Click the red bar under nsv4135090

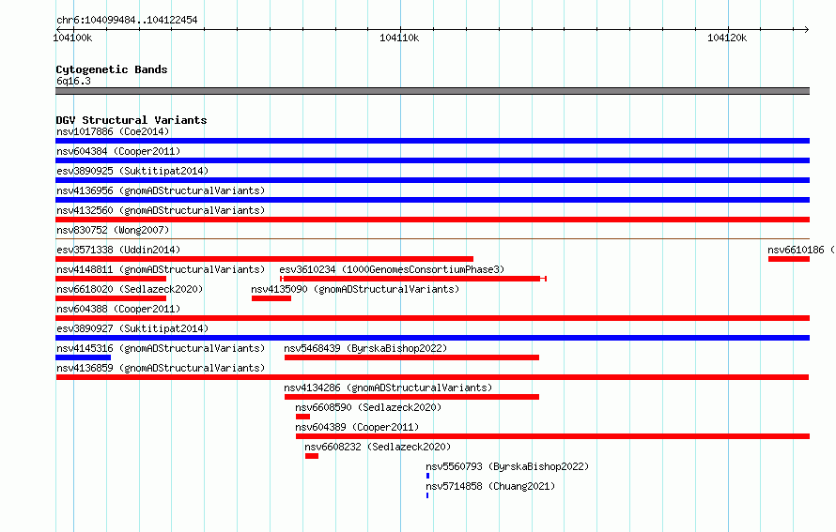pyautogui.click(x=271, y=298)
